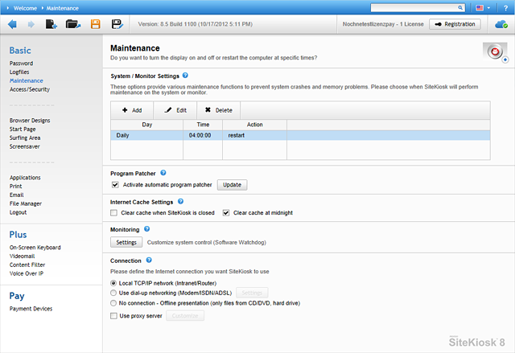Save configuration with the orange disk icon

tap(96, 24)
